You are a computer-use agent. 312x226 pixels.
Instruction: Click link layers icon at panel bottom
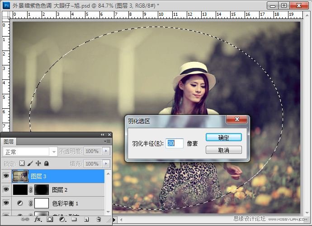point(25,219)
